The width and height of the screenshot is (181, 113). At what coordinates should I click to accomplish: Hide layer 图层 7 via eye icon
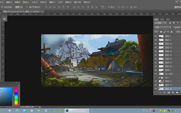156,36
